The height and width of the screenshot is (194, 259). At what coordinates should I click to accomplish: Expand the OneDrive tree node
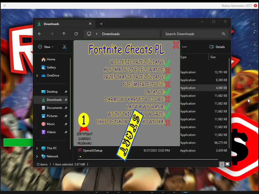click(37, 76)
